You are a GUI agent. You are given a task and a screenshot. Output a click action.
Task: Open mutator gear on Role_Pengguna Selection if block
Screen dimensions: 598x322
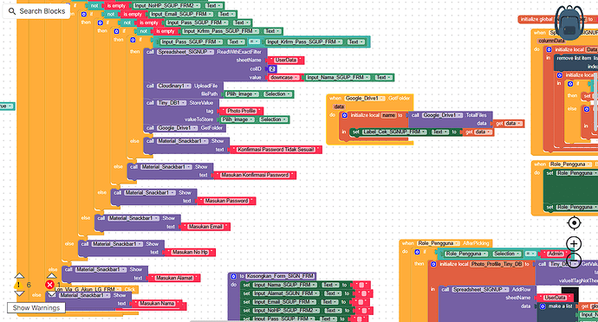click(x=417, y=252)
